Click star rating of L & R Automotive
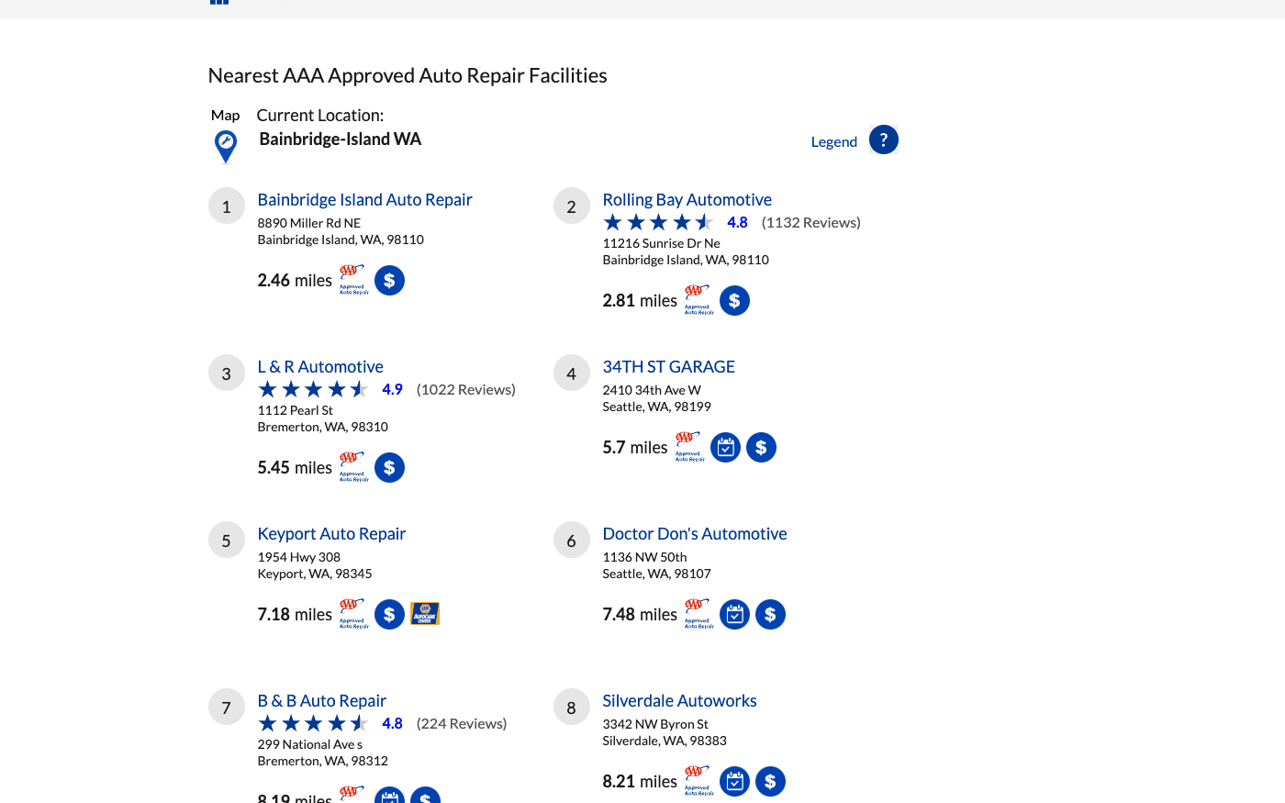Image resolution: width=1285 pixels, height=803 pixels. (x=313, y=389)
